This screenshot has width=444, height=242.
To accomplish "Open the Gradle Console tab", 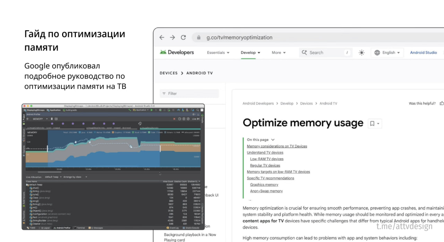I will click(x=191, y=228).
